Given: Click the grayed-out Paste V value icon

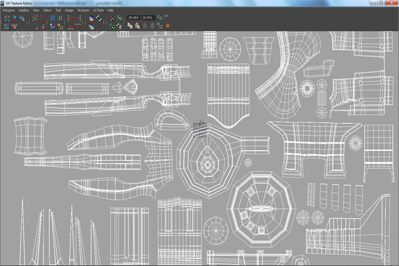Looking at the screenshot, I should click(x=152, y=26).
